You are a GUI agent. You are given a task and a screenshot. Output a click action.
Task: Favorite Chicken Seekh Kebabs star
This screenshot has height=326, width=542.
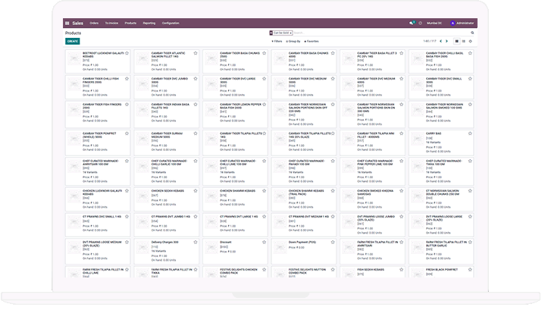pos(196,191)
